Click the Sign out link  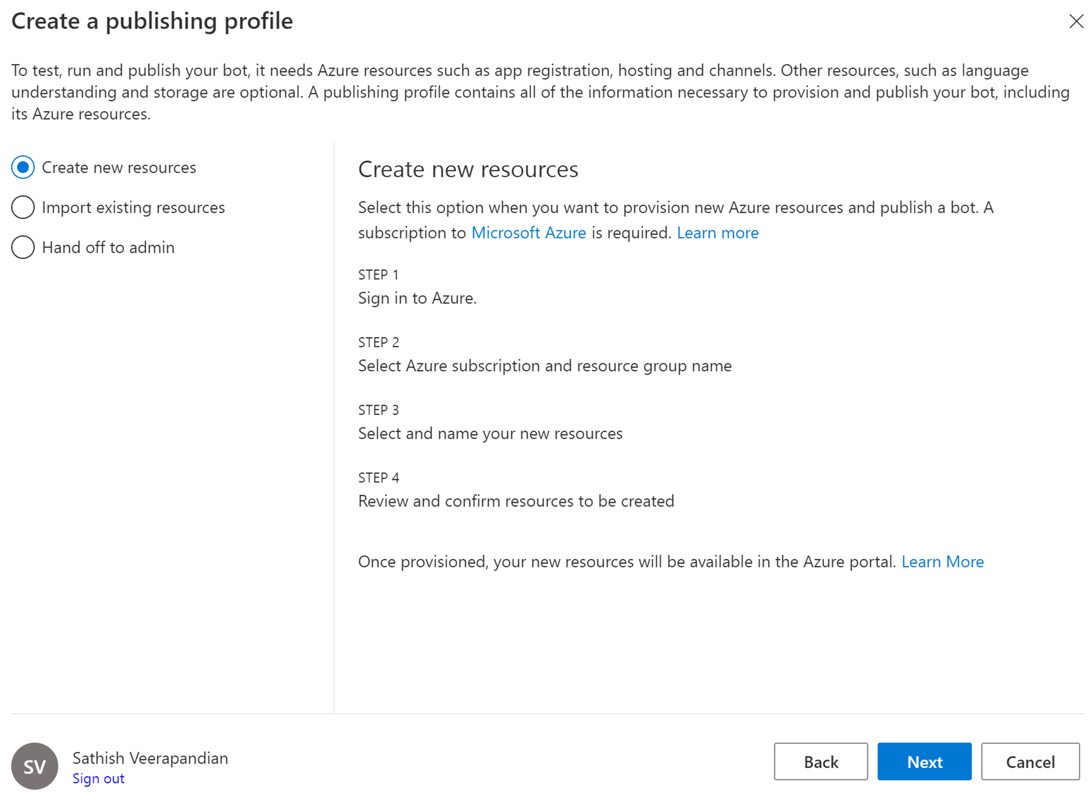(98, 778)
